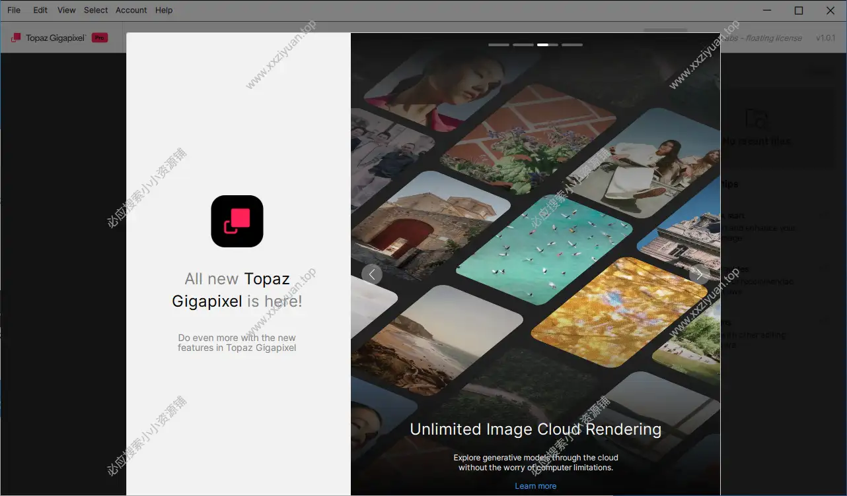Screen dimensions: 847x496
Task: Jump to the fourth slide indicator
Action: pos(572,45)
